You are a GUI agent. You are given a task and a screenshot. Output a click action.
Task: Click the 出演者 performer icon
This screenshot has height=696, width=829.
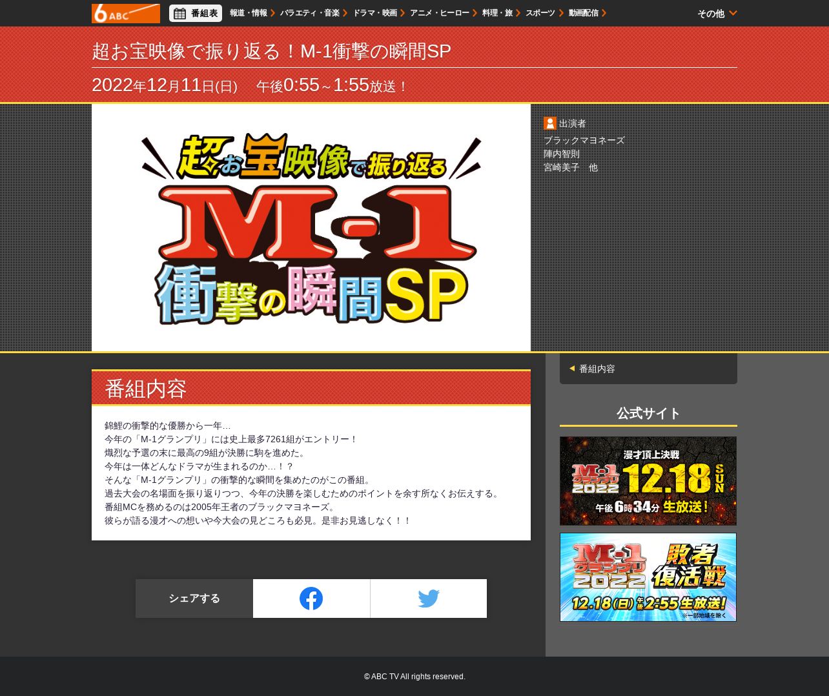coord(550,123)
